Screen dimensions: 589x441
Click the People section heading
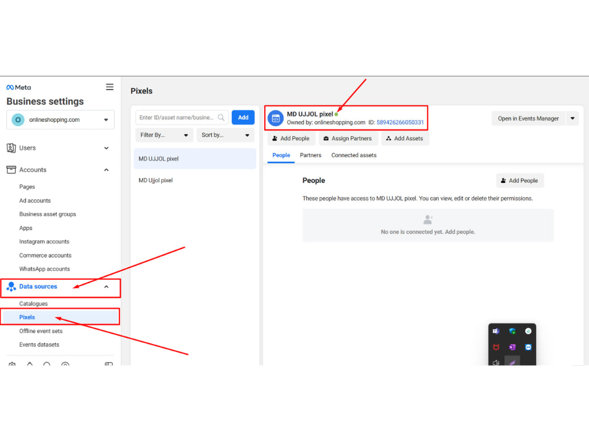tap(314, 181)
